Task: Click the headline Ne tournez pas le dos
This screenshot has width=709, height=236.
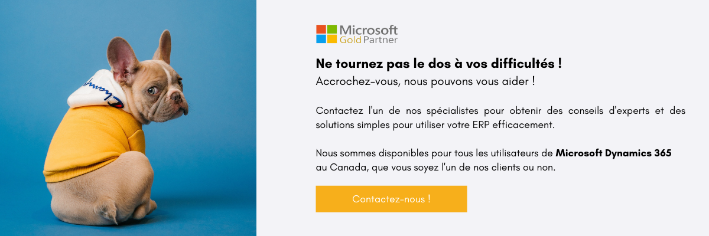Action: point(438,63)
